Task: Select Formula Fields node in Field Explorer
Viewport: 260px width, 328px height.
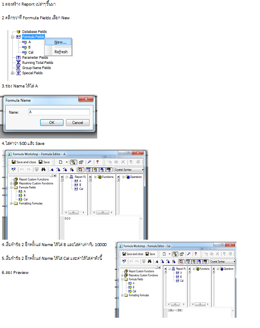Action: (33, 37)
